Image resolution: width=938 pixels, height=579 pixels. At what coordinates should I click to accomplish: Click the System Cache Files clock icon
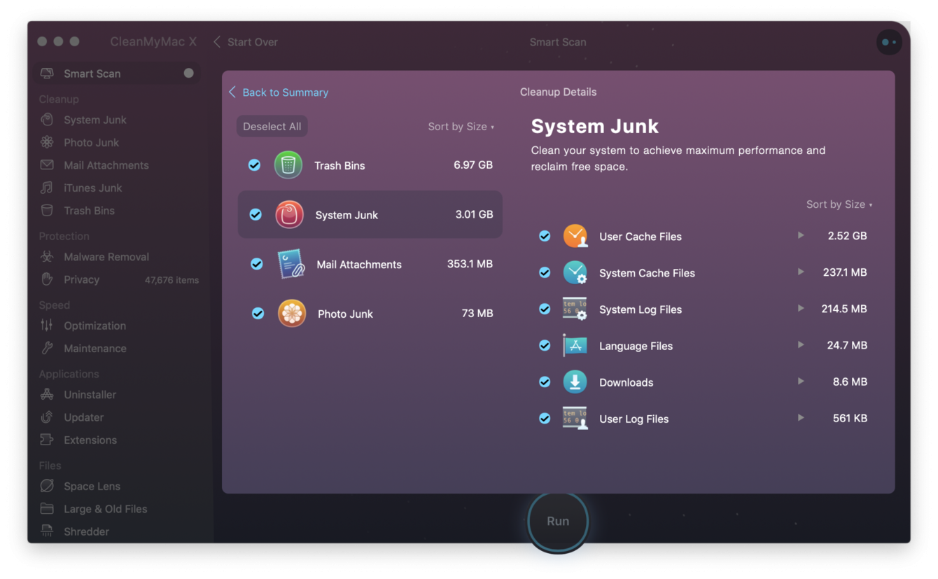click(x=575, y=272)
